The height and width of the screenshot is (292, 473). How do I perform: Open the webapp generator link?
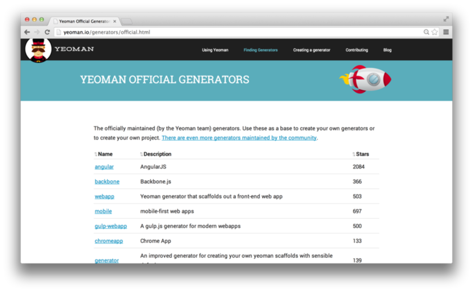pyautogui.click(x=104, y=197)
